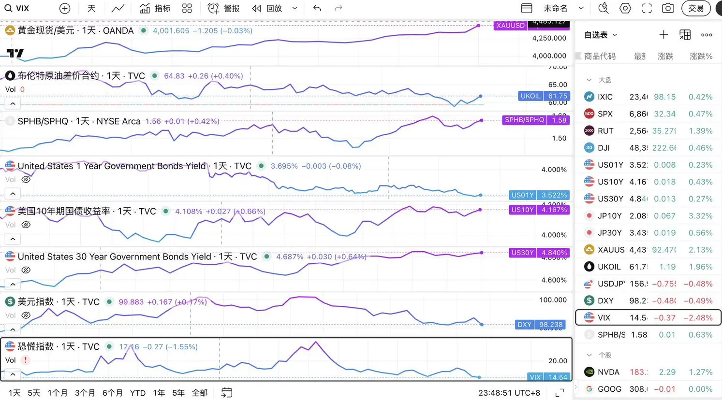Select the 全部 time range

200,393
